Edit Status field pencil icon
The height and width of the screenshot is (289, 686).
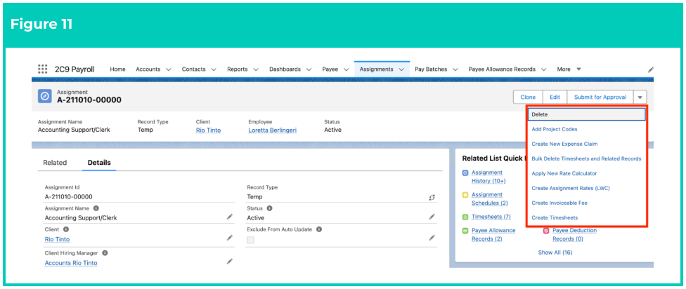tap(432, 217)
